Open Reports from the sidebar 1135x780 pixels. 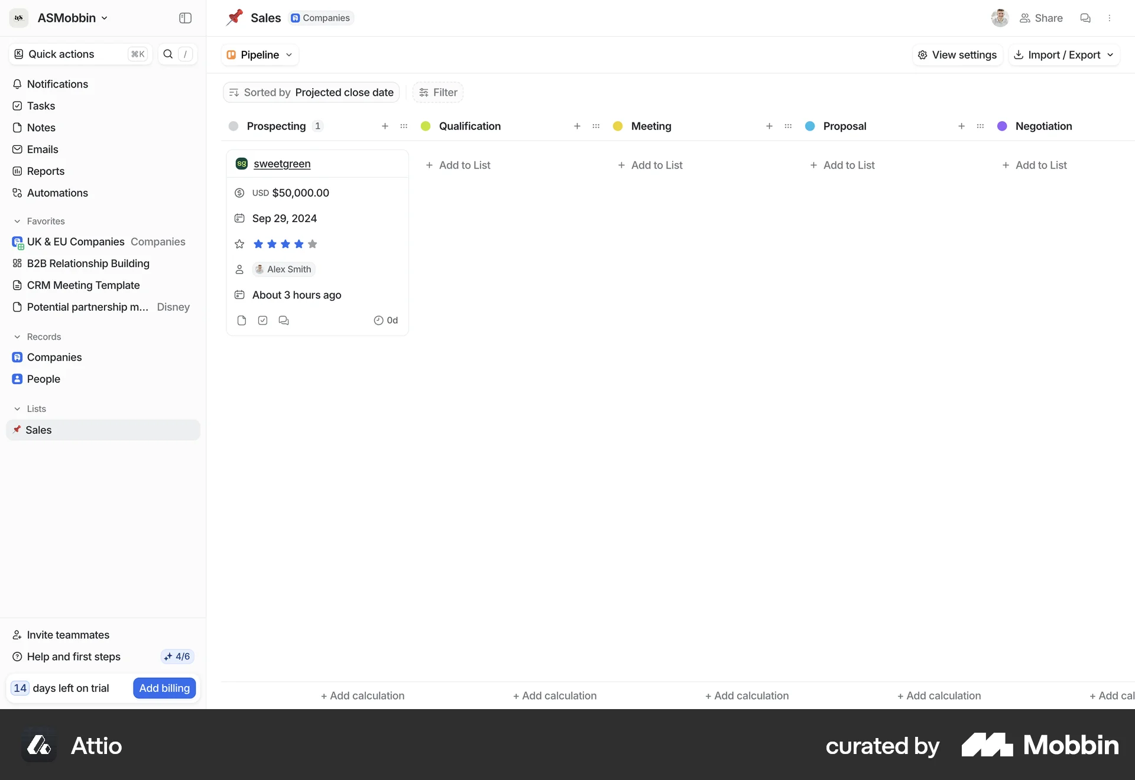click(x=46, y=171)
